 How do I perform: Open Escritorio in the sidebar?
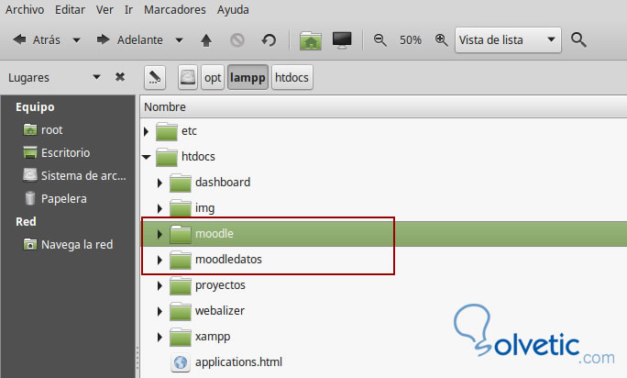[x=66, y=153]
